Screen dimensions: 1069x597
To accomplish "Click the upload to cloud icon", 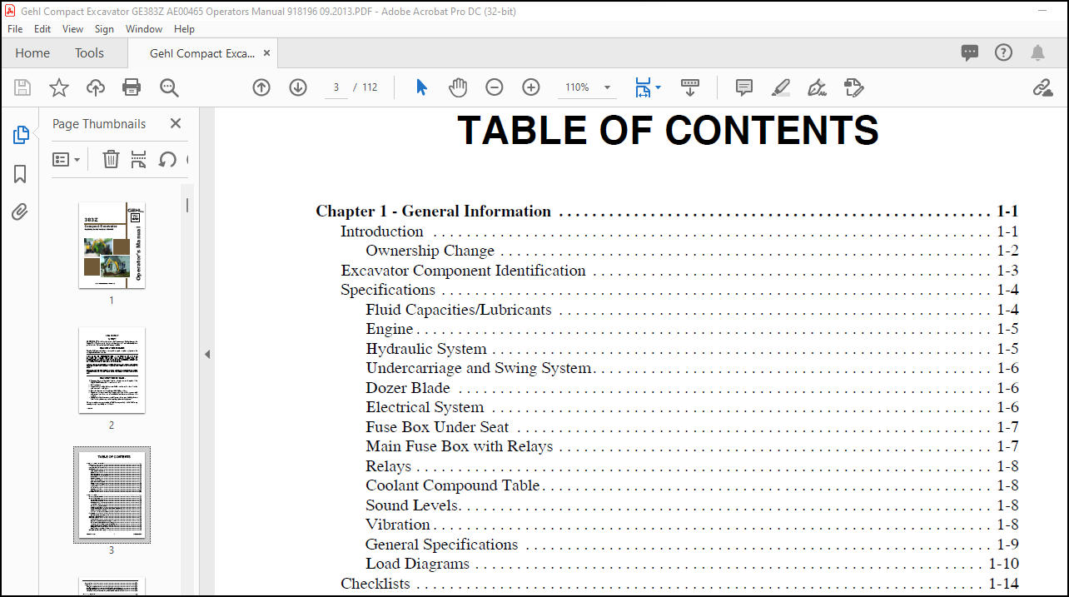I will tap(96, 87).
